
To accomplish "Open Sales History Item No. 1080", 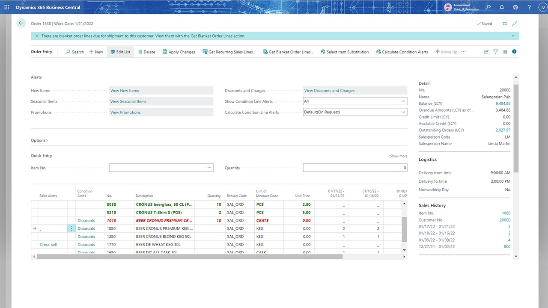I will 506,213.
